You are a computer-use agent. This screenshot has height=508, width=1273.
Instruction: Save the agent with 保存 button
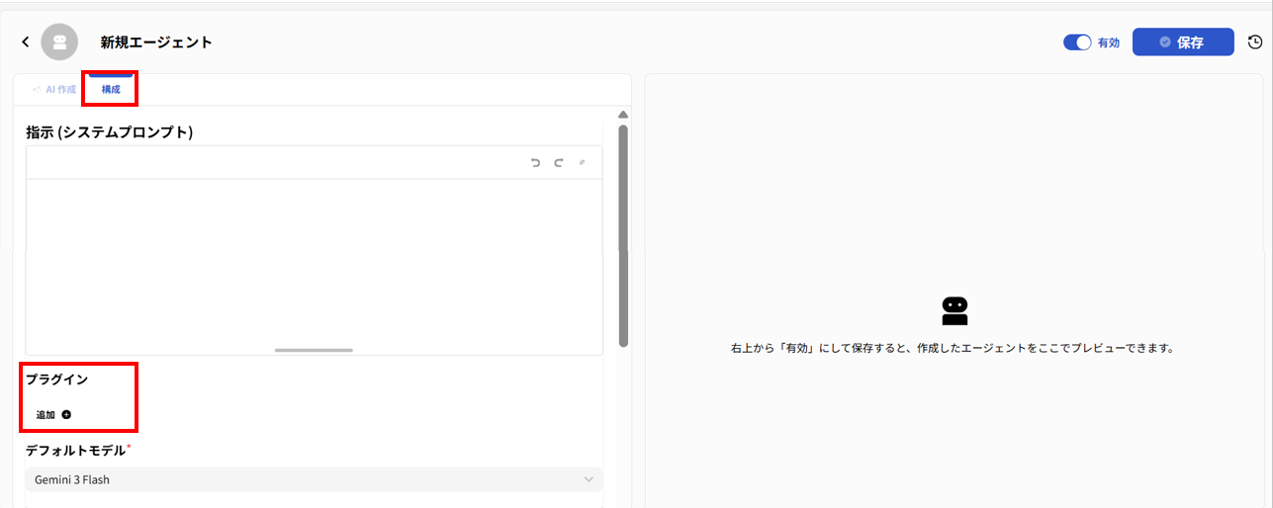pyautogui.click(x=1183, y=42)
